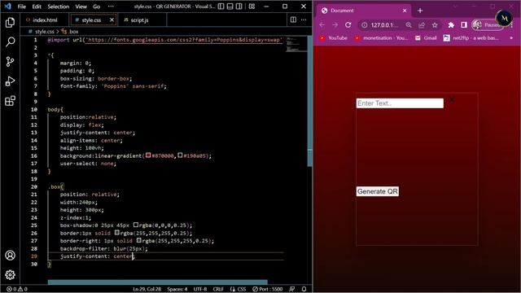The image size is (521, 293).
Task: Open the Accounts menu in VS Code
Action: [10, 255]
